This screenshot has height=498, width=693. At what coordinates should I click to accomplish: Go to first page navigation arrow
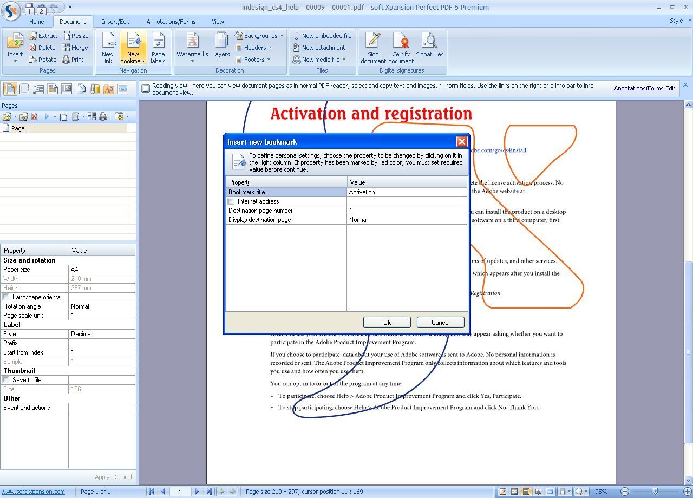[152, 492]
